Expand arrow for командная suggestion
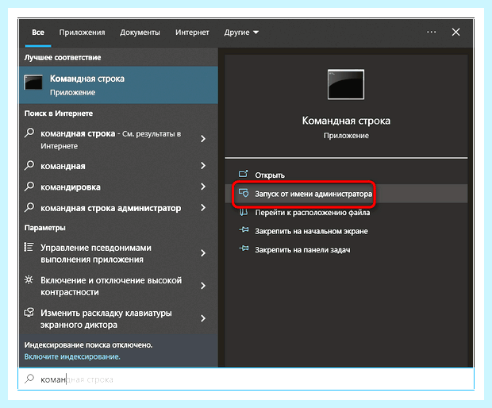Viewport: 492px width, 408px height. [203, 166]
